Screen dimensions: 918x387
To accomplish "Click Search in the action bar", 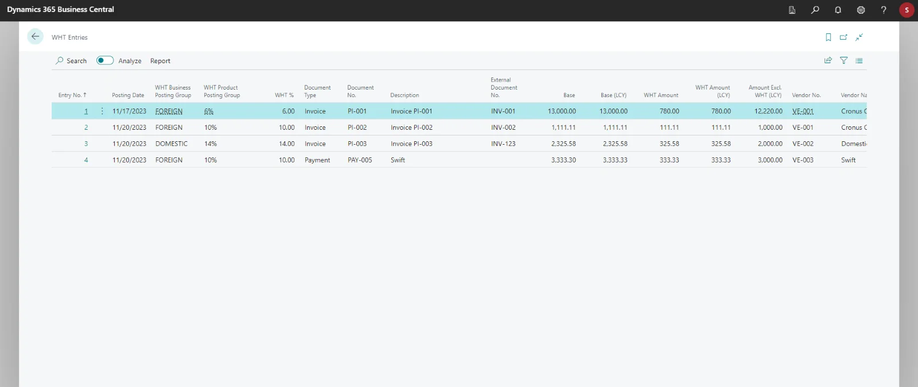I will point(71,61).
